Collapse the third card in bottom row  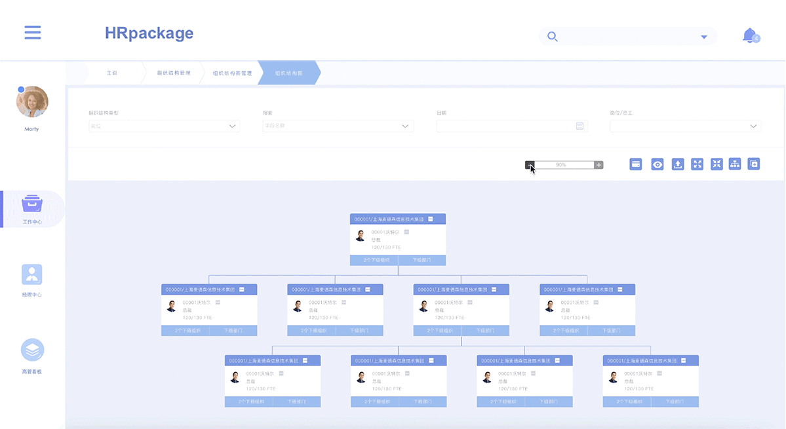557,360
